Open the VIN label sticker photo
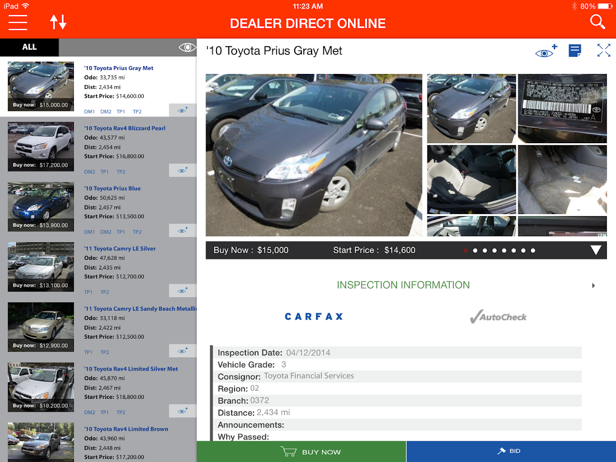The width and height of the screenshot is (616, 462). (x=562, y=108)
